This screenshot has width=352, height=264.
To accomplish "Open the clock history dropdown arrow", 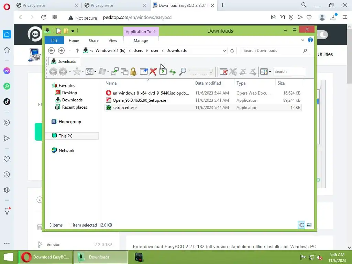I will 96,72.
